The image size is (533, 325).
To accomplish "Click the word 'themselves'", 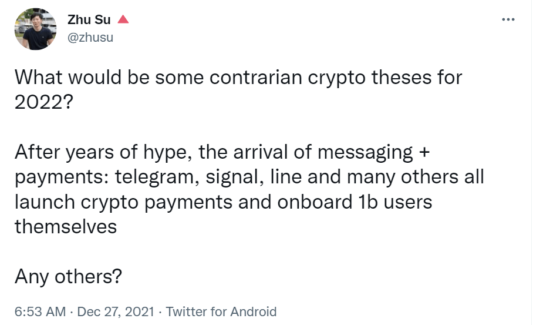I will coord(66,227).
